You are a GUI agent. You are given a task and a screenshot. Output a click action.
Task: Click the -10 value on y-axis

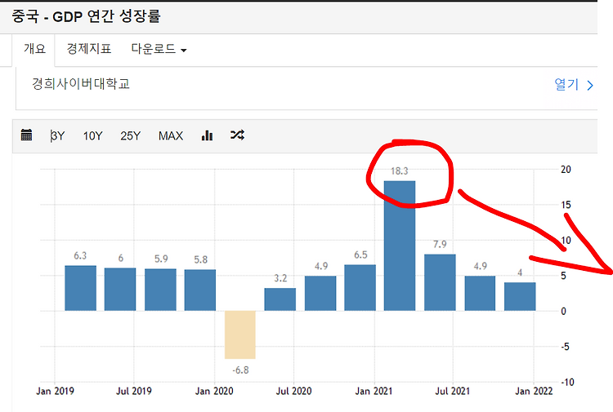click(567, 382)
